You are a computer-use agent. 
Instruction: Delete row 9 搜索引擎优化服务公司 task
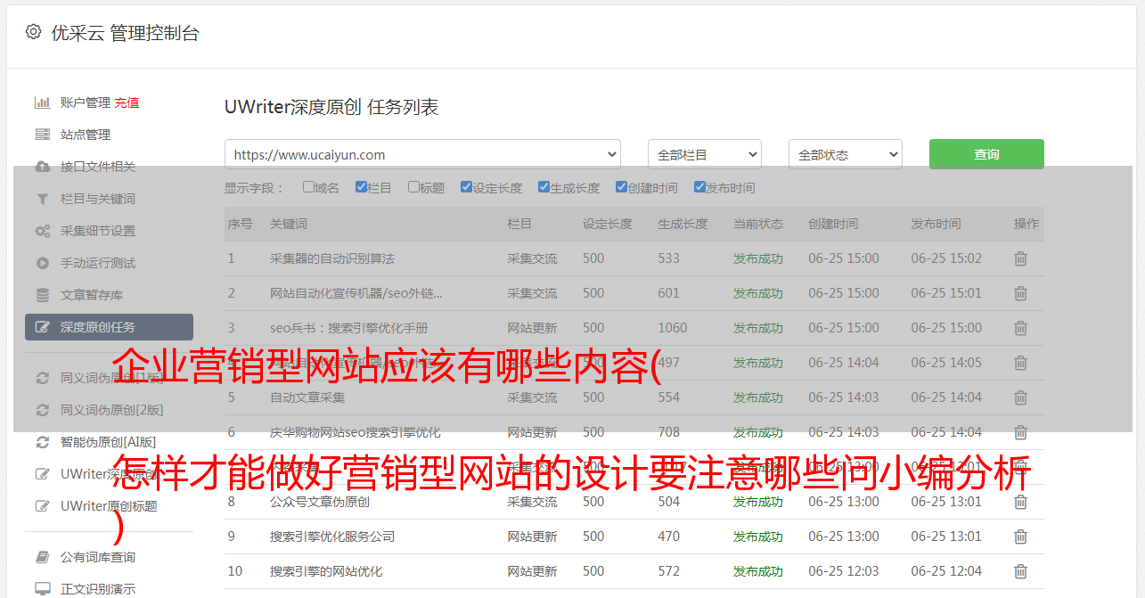(x=1021, y=537)
